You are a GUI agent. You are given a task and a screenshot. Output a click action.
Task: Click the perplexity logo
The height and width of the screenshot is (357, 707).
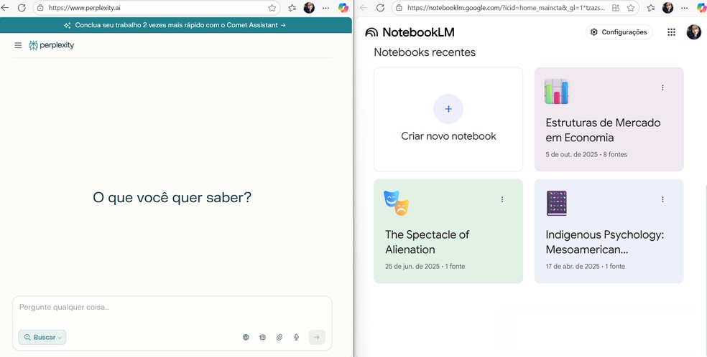point(52,45)
